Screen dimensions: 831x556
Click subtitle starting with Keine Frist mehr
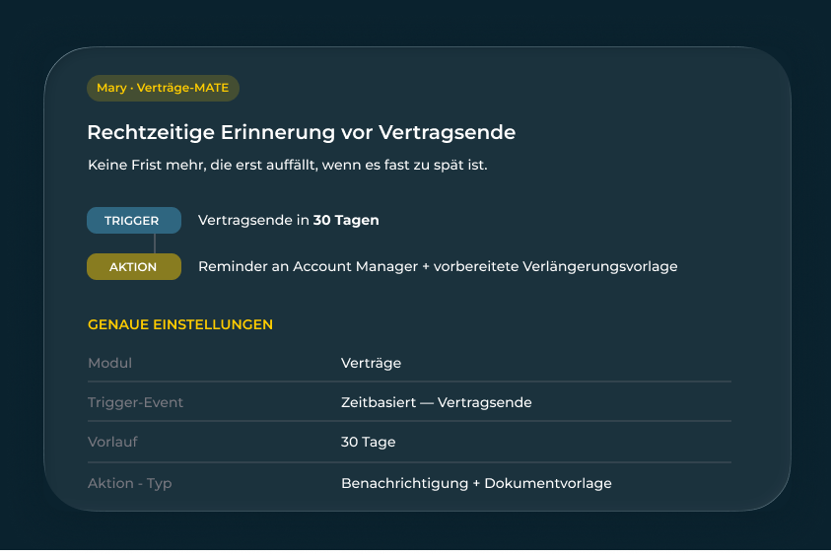pyautogui.click(x=287, y=165)
